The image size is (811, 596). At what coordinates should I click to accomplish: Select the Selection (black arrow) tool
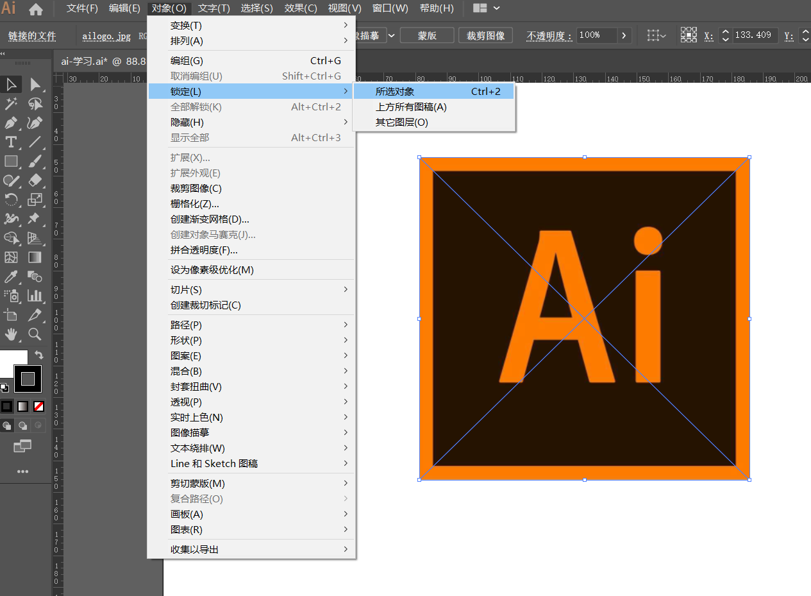pos(11,84)
